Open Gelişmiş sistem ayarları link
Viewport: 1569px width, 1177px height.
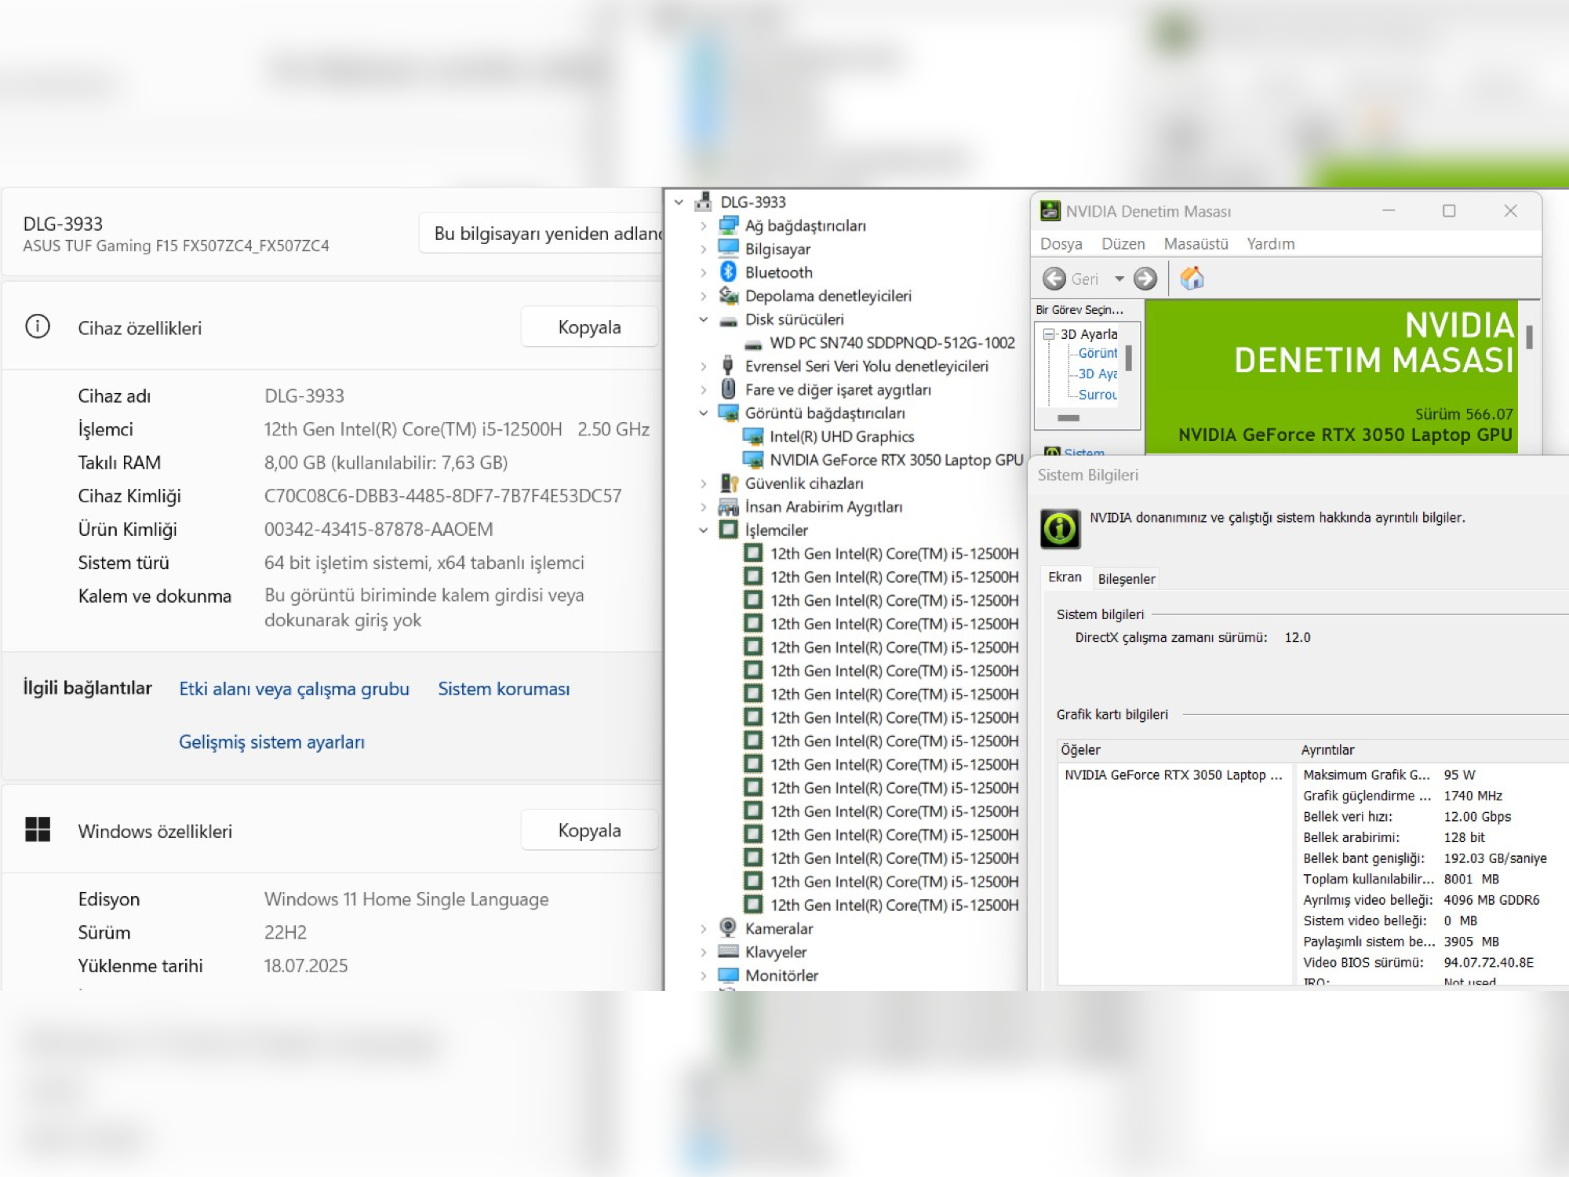(271, 742)
